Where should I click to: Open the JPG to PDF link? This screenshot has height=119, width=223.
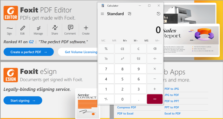[x=172, y=95]
